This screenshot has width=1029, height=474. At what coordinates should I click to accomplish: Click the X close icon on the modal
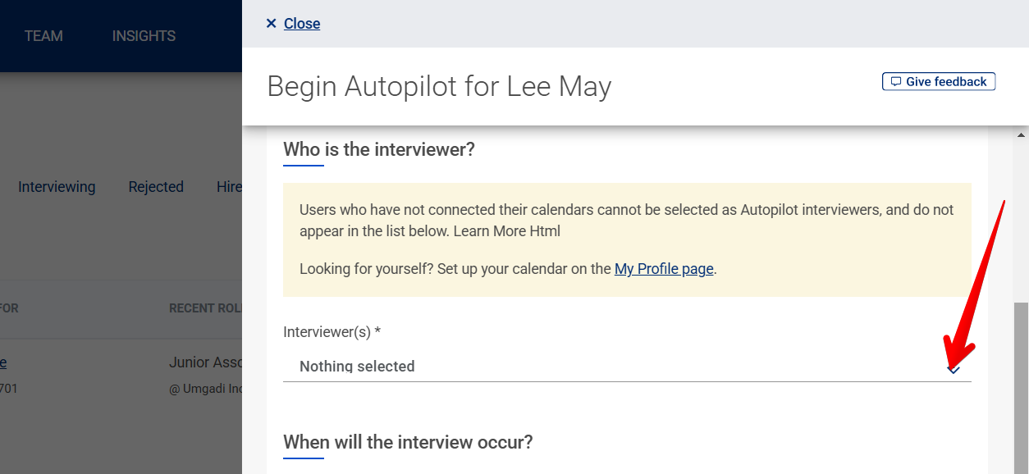(272, 23)
